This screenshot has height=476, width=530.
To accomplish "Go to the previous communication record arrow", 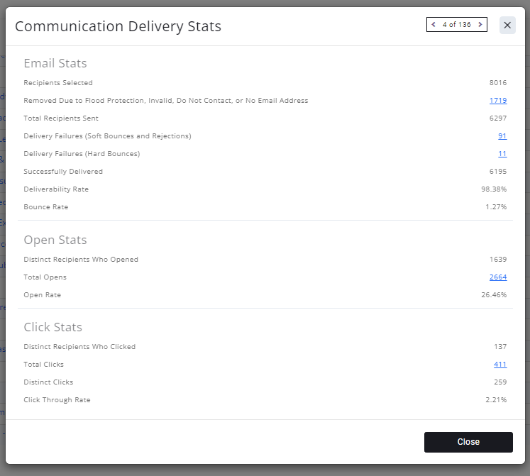I will 434,25.
